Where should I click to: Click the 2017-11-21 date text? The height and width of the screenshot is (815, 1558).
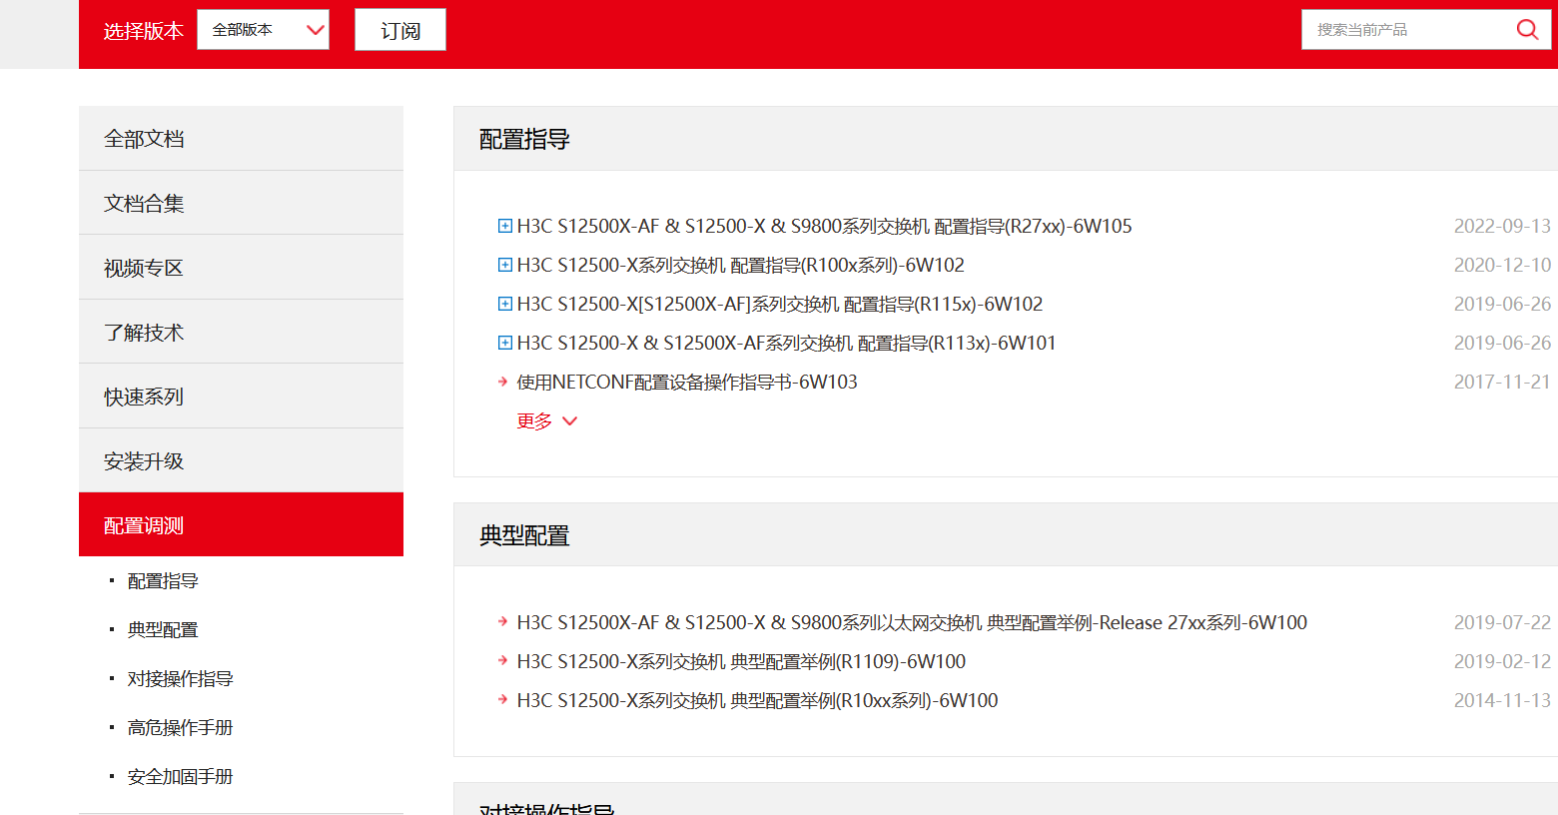tap(1502, 383)
